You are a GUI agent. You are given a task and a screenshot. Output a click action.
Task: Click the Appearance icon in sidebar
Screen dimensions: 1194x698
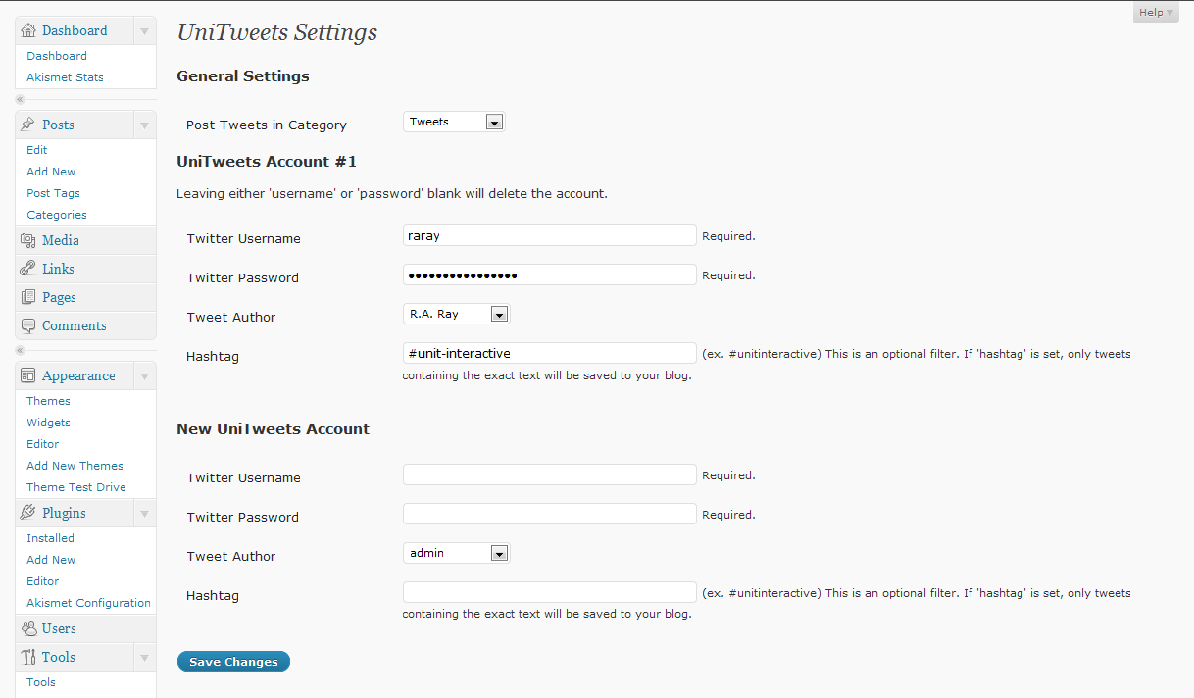28,375
